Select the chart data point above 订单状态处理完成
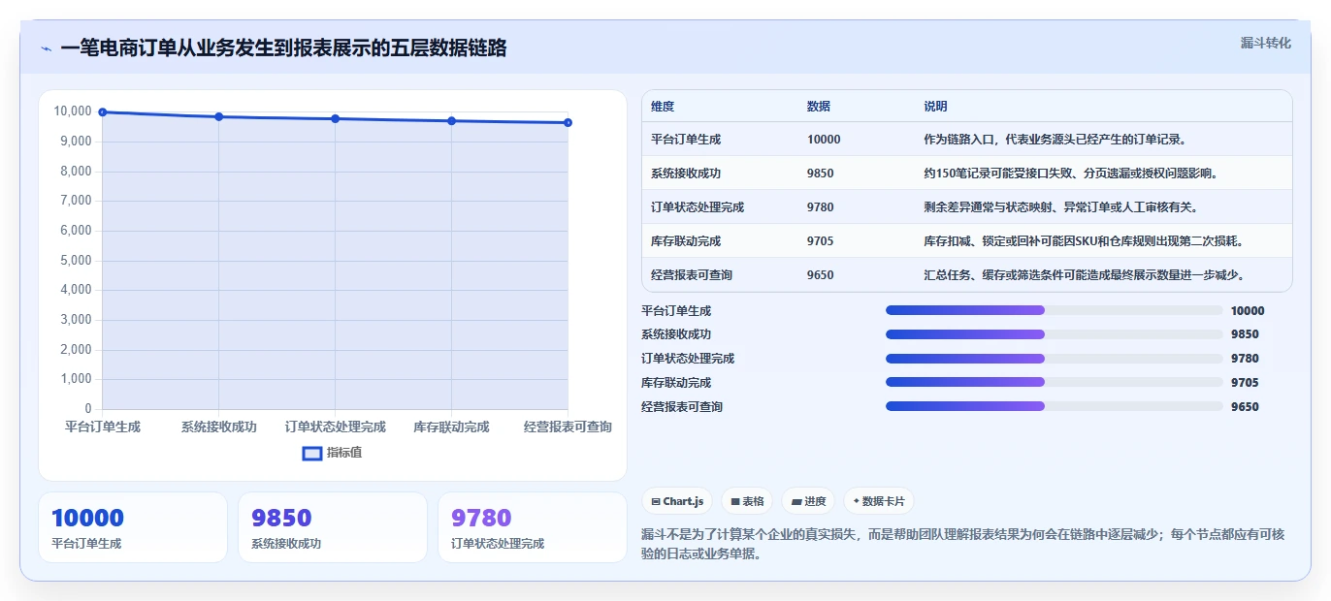The image size is (1331, 601). [336, 118]
